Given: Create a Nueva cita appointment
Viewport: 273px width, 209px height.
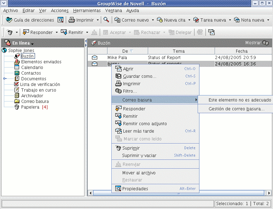Looking at the screenshot, I should tap(171, 20).
